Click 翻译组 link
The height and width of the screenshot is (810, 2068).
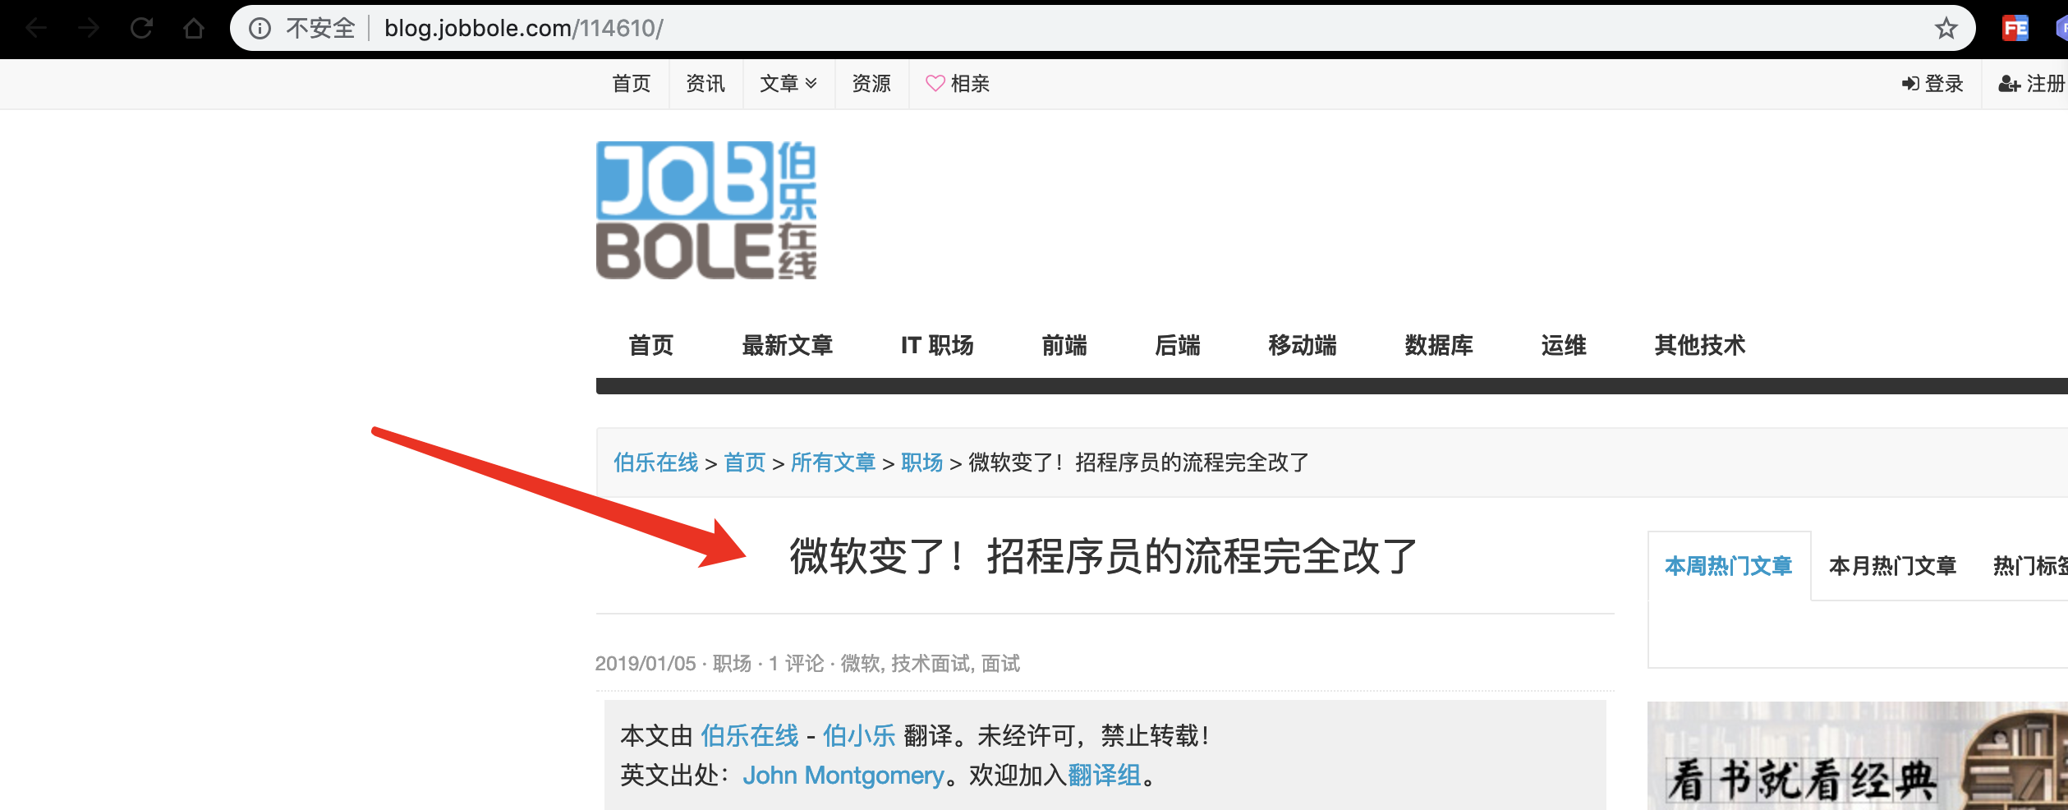(1105, 775)
